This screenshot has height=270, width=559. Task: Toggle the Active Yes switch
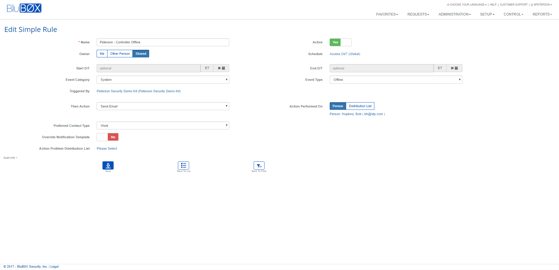[x=340, y=42]
